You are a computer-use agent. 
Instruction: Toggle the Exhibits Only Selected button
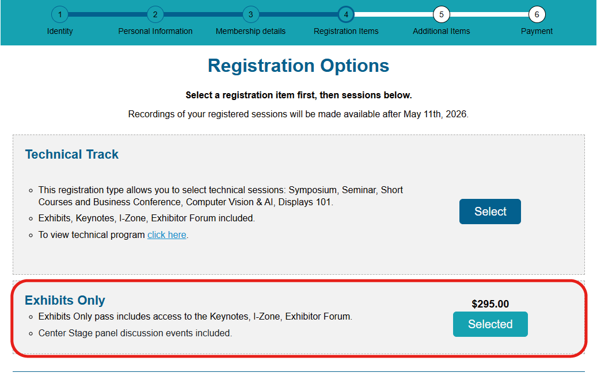pos(490,324)
